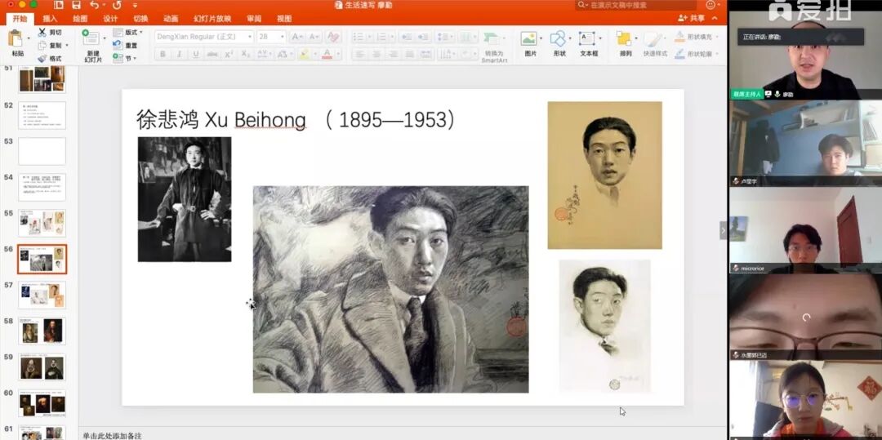Switch to the 幻灯片放映 tab

(212, 19)
